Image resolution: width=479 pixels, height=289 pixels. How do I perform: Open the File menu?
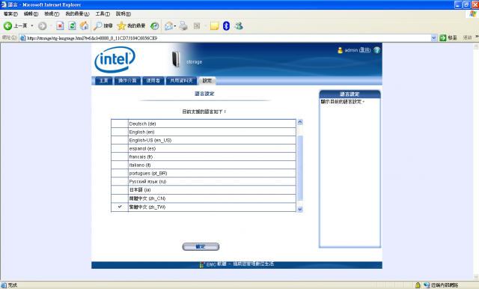point(10,13)
